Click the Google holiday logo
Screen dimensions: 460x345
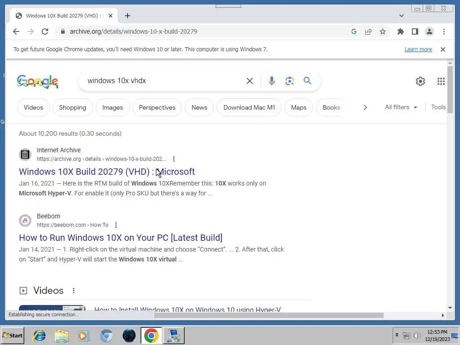point(38,81)
